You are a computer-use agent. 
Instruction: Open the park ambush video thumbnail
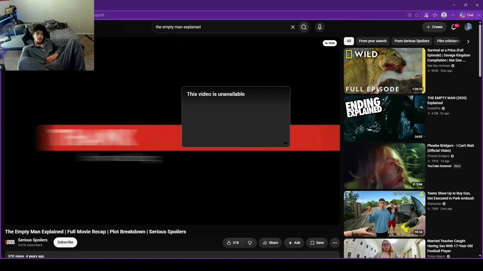(385, 214)
